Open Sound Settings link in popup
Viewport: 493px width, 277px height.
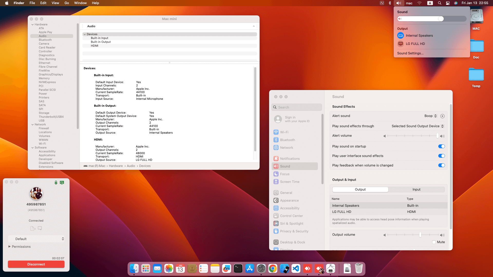pyautogui.click(x=410, y=53)
